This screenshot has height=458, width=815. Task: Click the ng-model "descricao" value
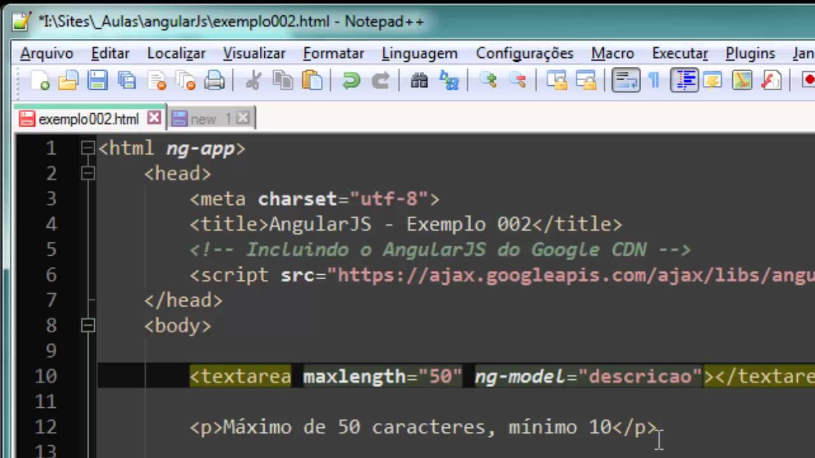(640, 377)
